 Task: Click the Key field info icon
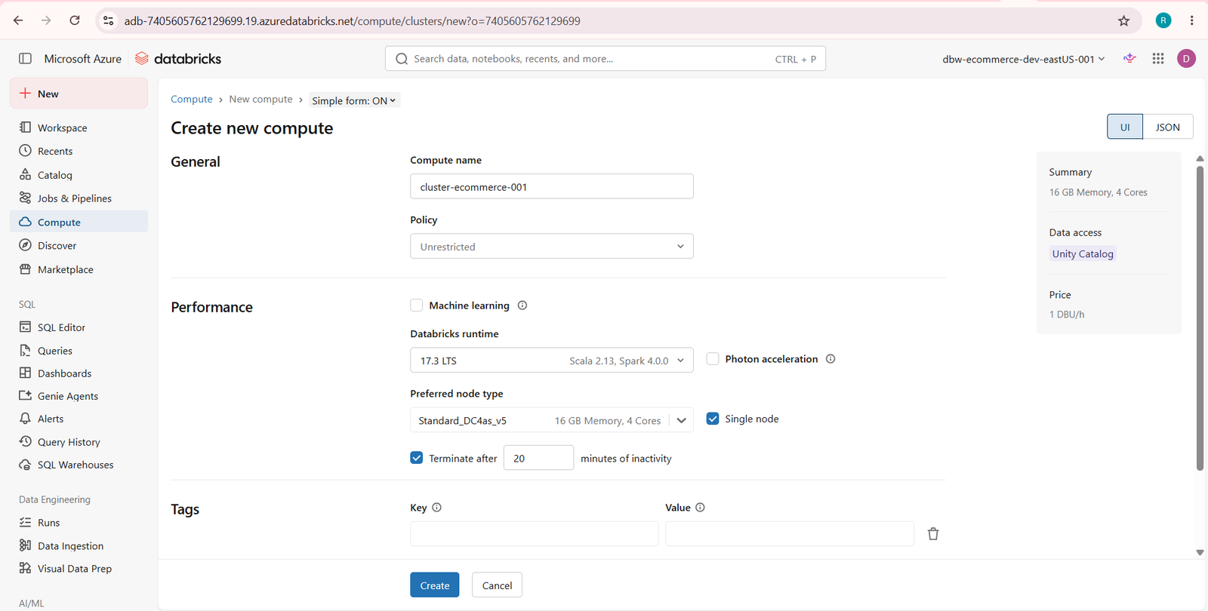point(436,508)
